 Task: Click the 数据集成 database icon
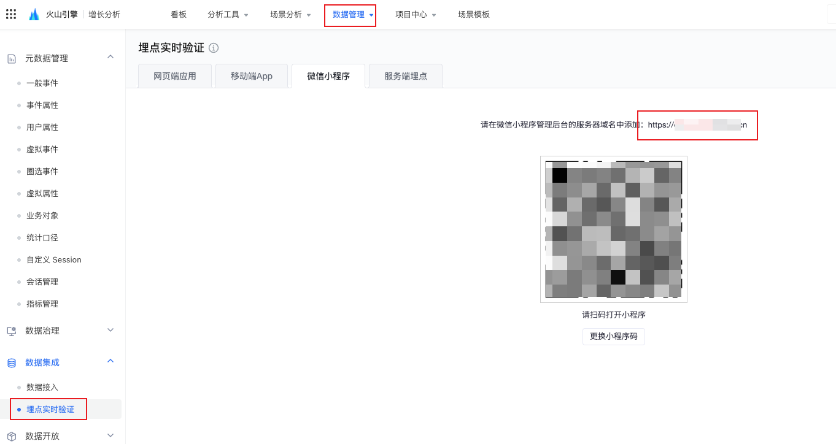[x=12, y=363]
